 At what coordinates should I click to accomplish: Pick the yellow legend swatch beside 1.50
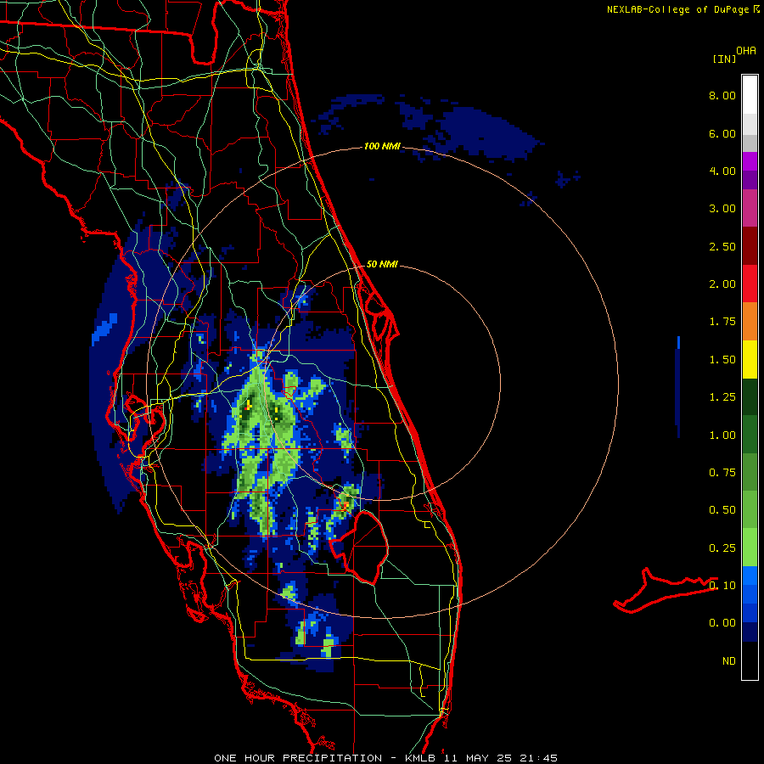(750, 360)
